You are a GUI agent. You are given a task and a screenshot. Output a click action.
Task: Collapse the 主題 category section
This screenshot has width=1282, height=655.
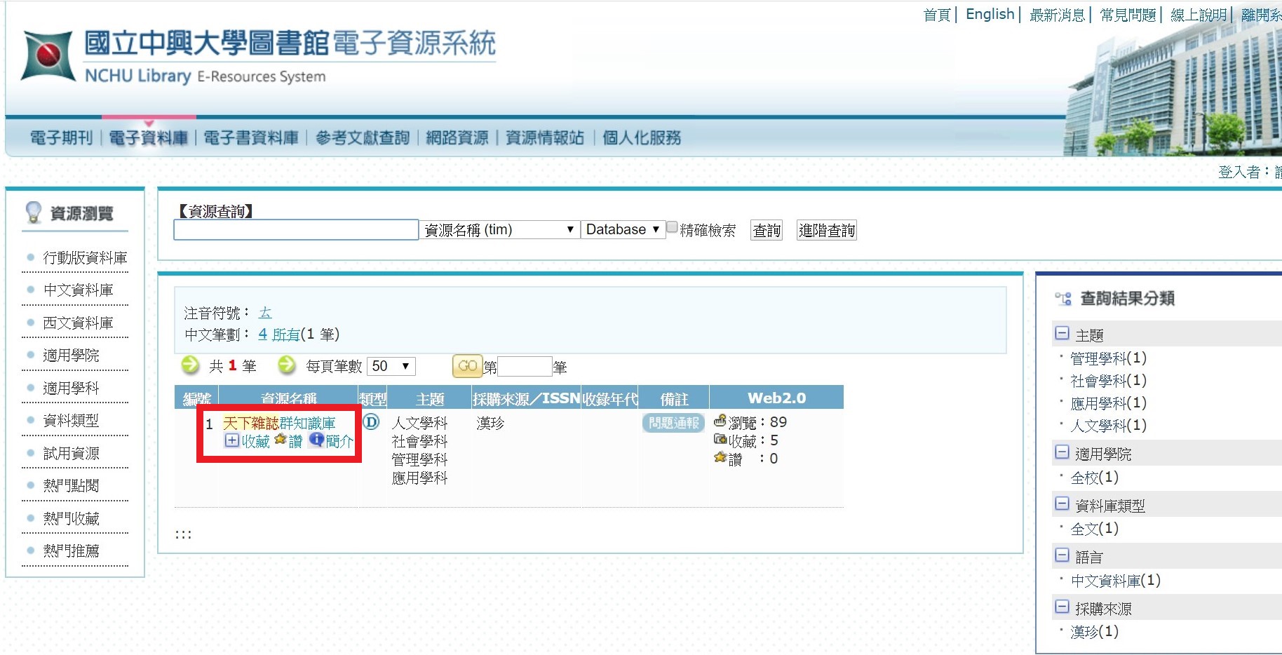click(1062, 334)
